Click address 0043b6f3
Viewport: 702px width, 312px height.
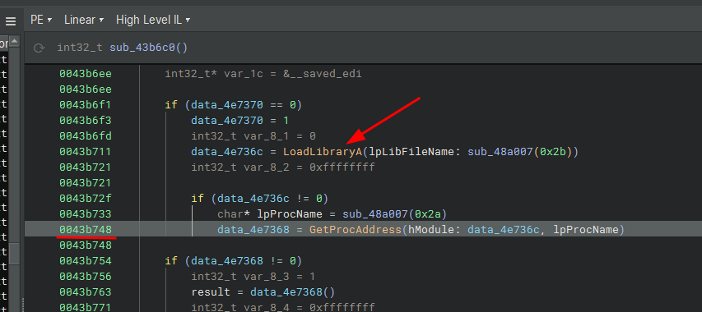point(85,121)
